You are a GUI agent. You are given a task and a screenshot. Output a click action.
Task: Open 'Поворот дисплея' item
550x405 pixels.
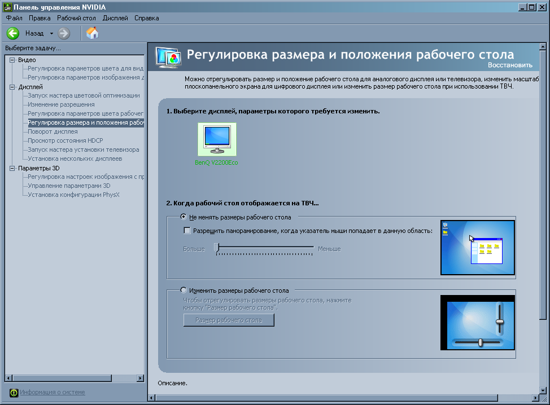(x=53, y=132)
